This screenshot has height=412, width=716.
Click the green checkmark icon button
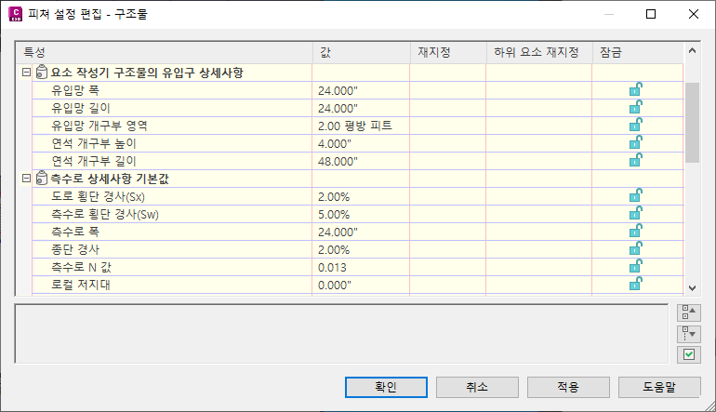(689, 354)
